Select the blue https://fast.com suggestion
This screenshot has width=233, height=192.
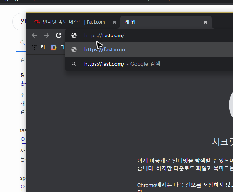(x=149, y=49)
